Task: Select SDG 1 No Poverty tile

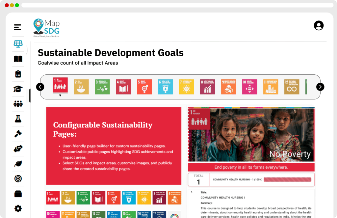Action: (60, 86)
